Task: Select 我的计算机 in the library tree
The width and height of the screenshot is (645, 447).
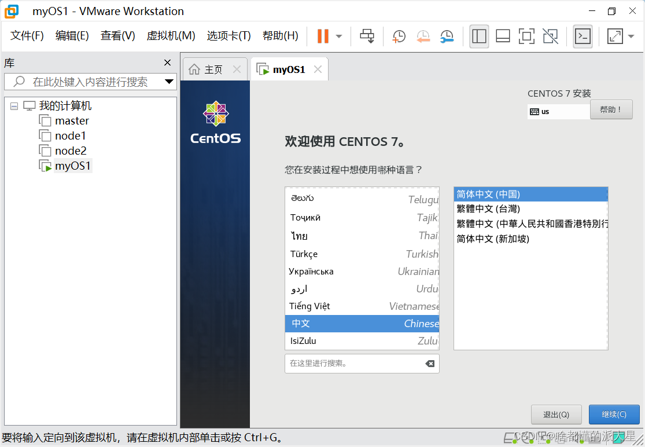Action: [65, 106]
